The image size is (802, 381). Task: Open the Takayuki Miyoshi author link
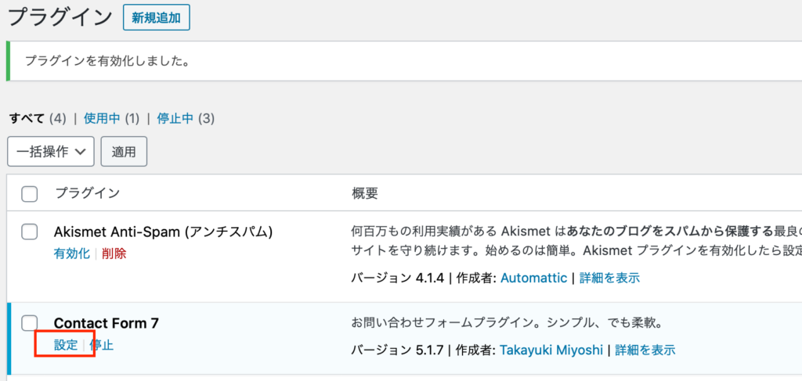click(551, 350)
